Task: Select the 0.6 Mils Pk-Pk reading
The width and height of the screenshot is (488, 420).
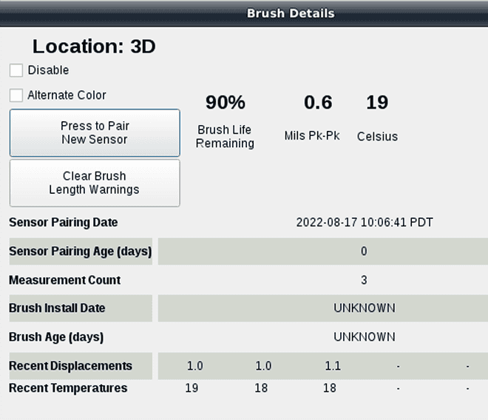Action: coord(318,103)
